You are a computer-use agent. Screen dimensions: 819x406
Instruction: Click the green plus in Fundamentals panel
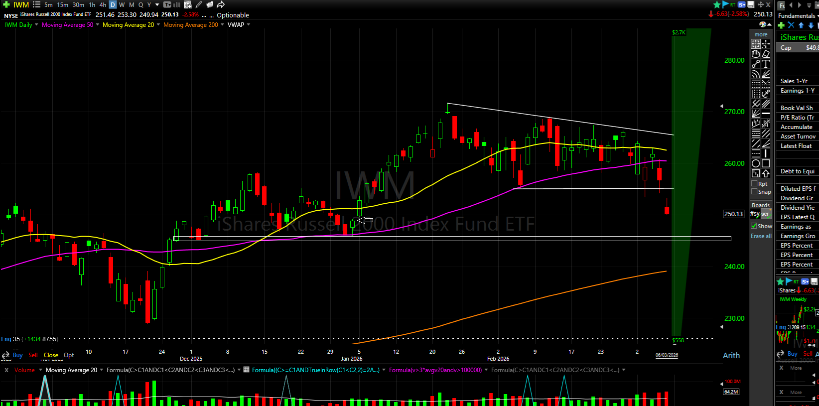pyautogui.click(x=781, y=25)
